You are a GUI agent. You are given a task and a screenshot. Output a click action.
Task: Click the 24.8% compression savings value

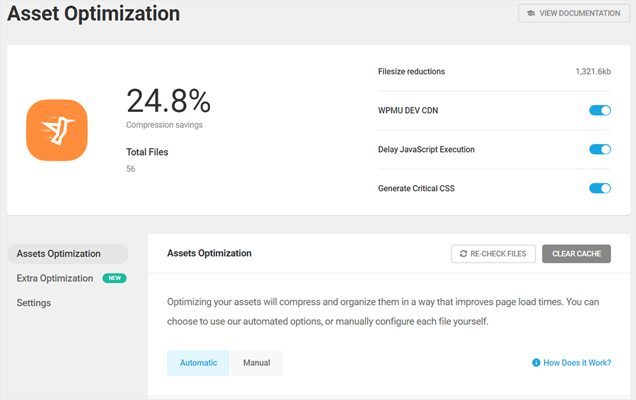tap(169, 101)
